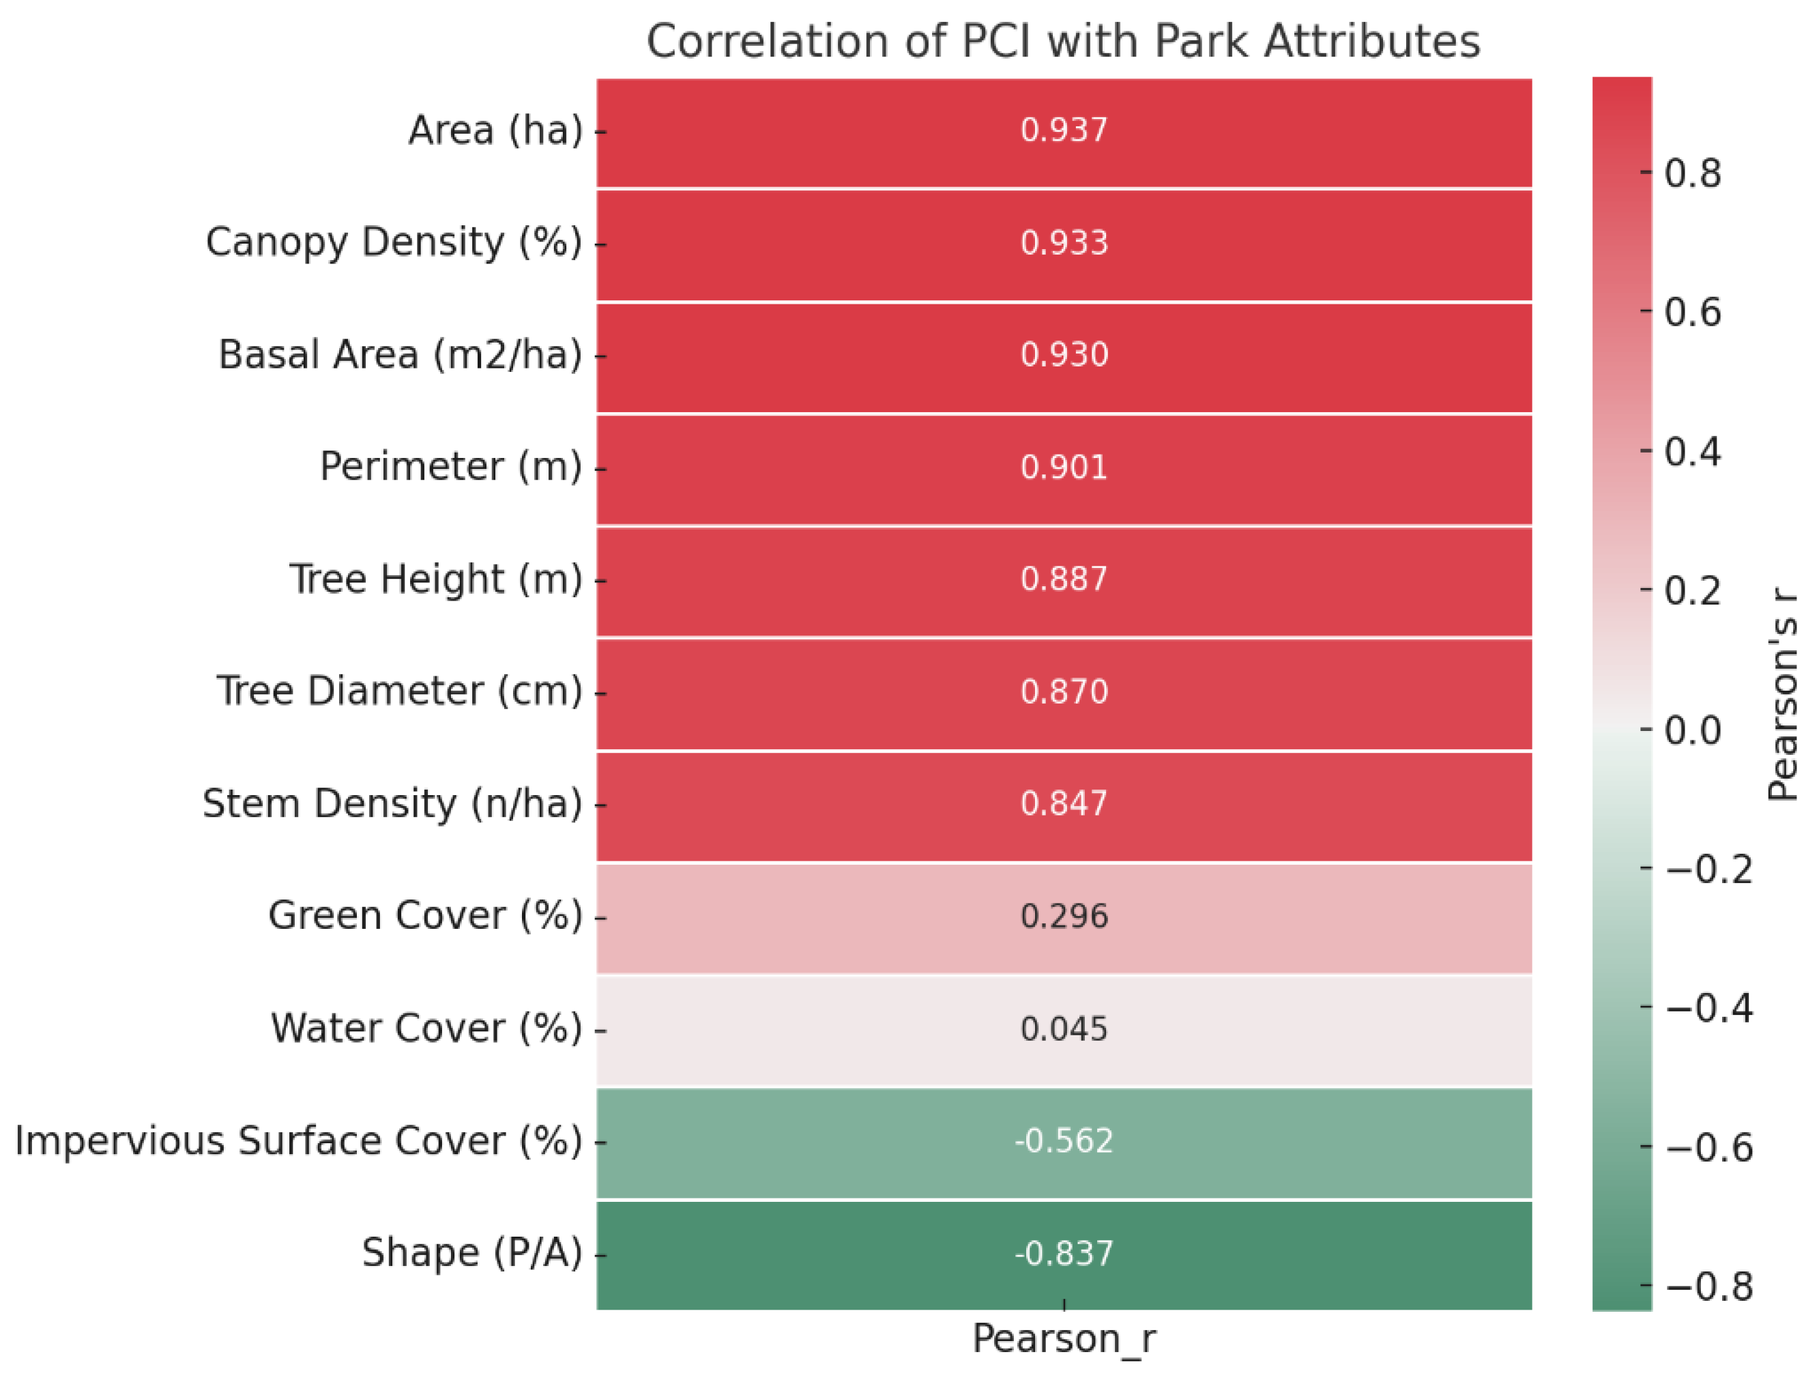
Task: Click the dark green -0.837 cell
Action: (1064, 1254)
